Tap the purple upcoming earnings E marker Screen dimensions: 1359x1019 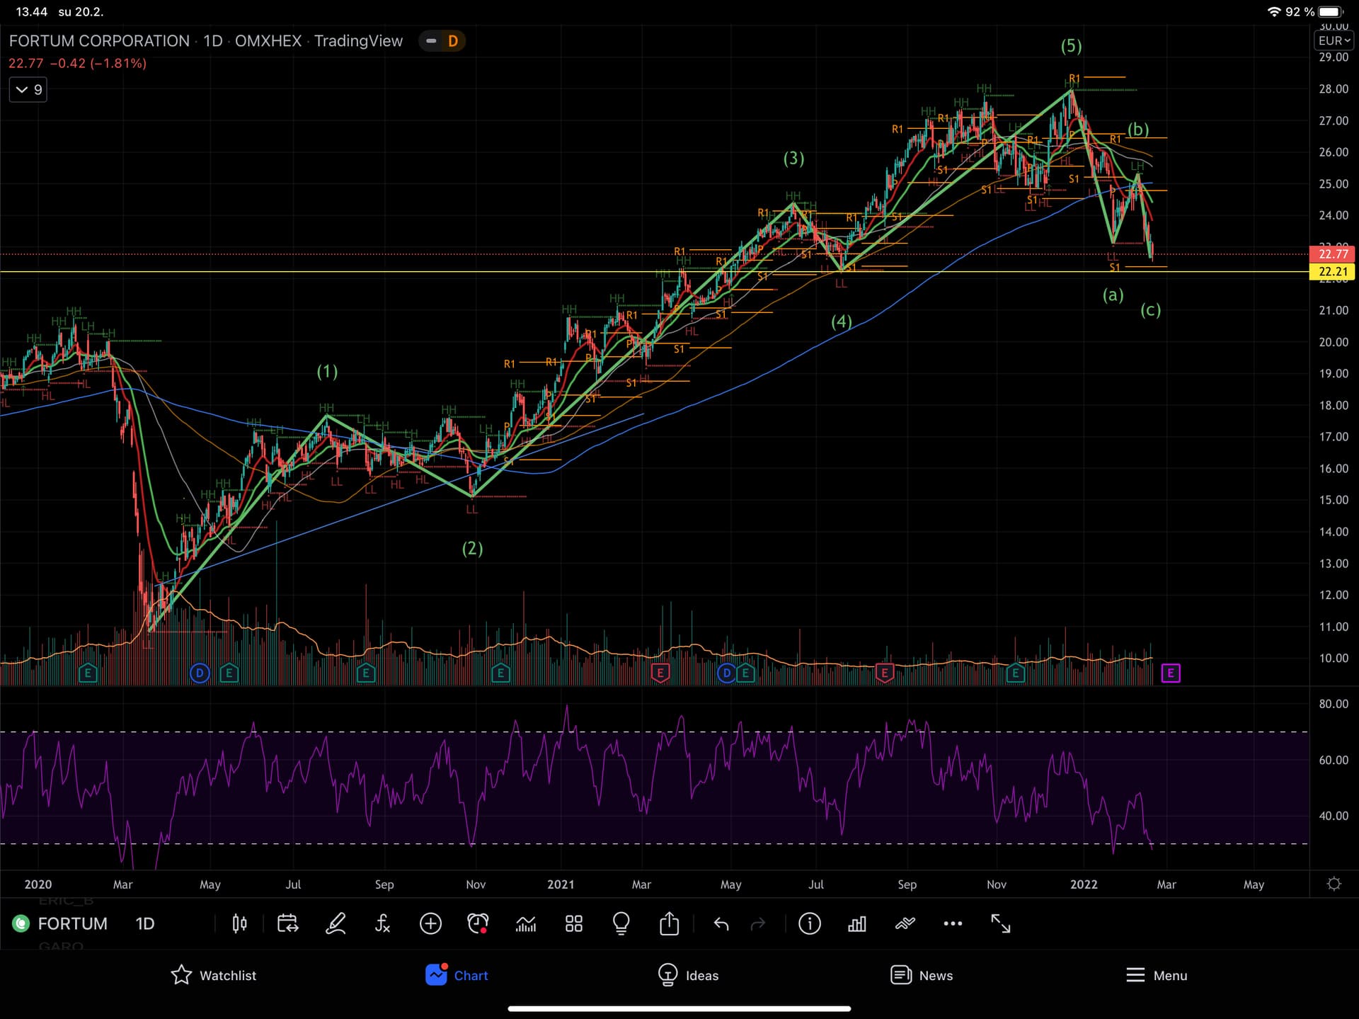(x=1171, y=673)
